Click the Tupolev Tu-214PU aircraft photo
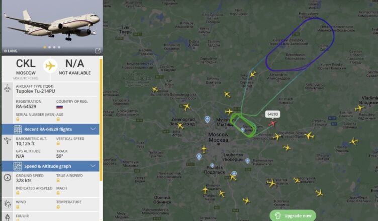Viewport: 378px width, 221px height. (x=52, y=27)
